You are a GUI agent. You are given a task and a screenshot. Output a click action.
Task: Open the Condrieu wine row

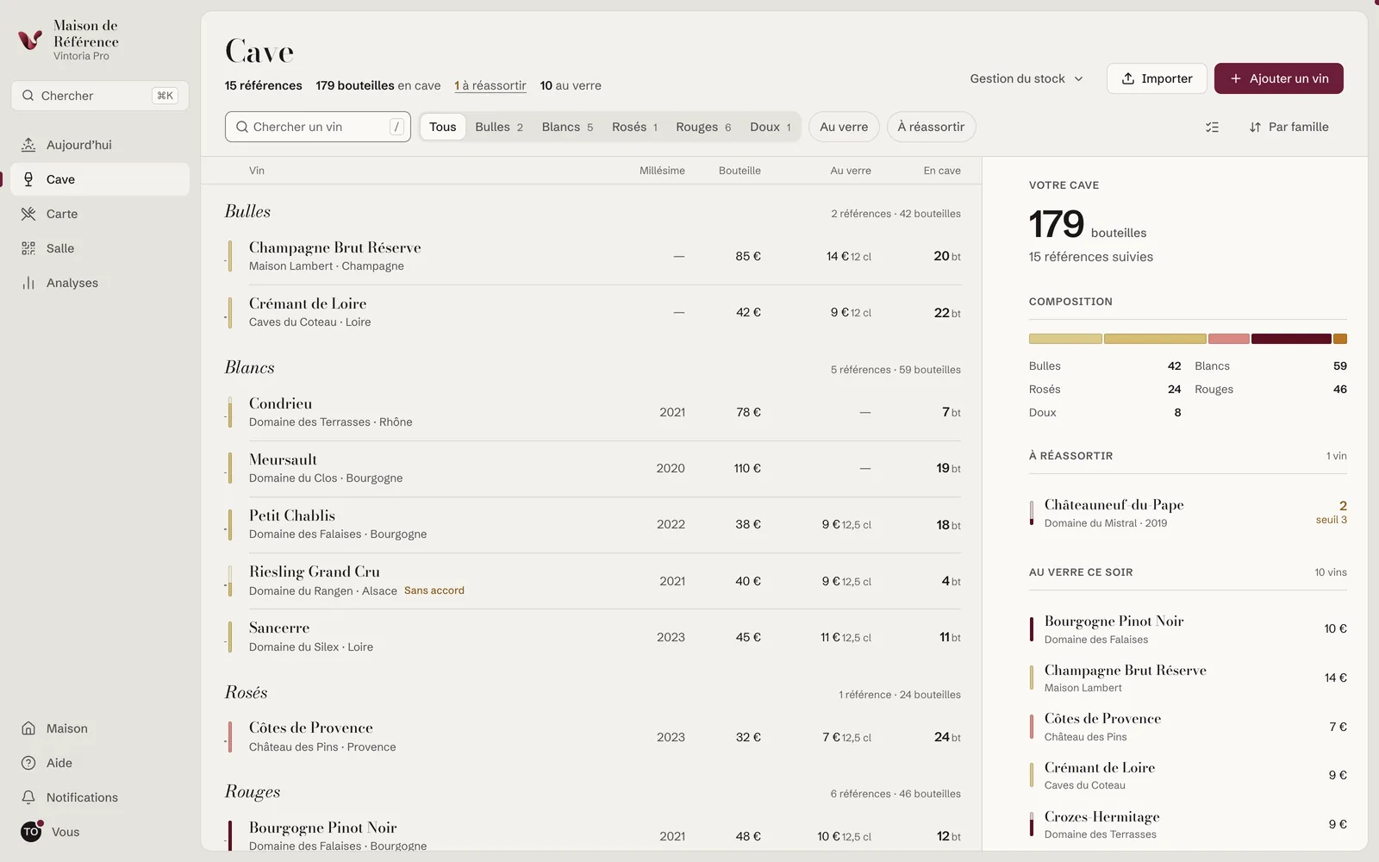pos(593,412)
